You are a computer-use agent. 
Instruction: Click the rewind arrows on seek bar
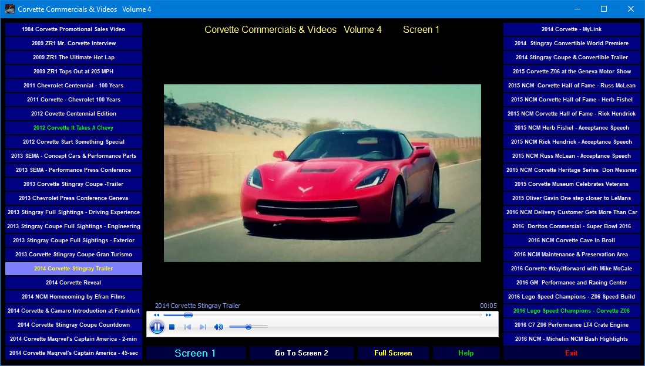(156, 315)
